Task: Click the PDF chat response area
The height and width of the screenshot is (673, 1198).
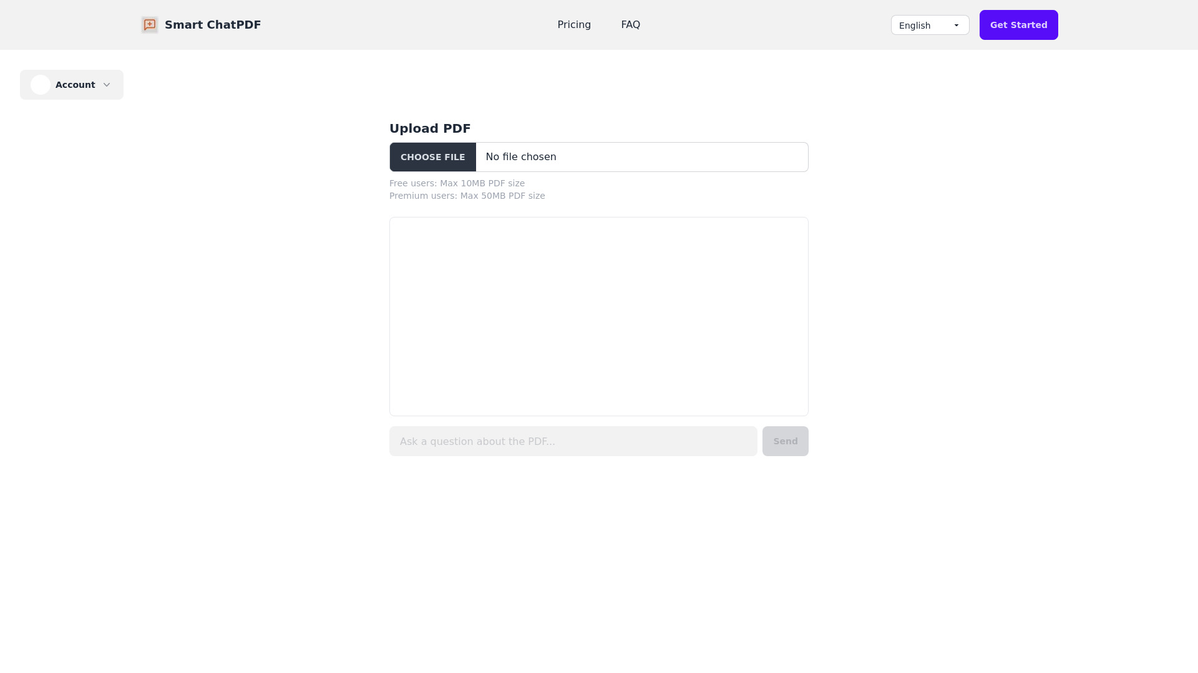Action: [599, 317]
